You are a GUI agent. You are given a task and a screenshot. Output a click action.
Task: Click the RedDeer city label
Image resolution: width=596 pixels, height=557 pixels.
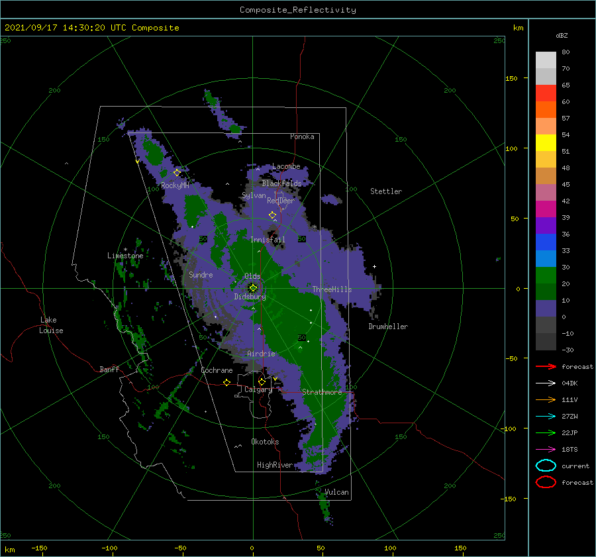[x=281, y=201]
